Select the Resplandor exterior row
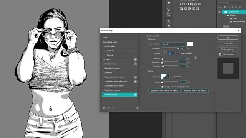The image size is (246, 138). pos(120,90)
